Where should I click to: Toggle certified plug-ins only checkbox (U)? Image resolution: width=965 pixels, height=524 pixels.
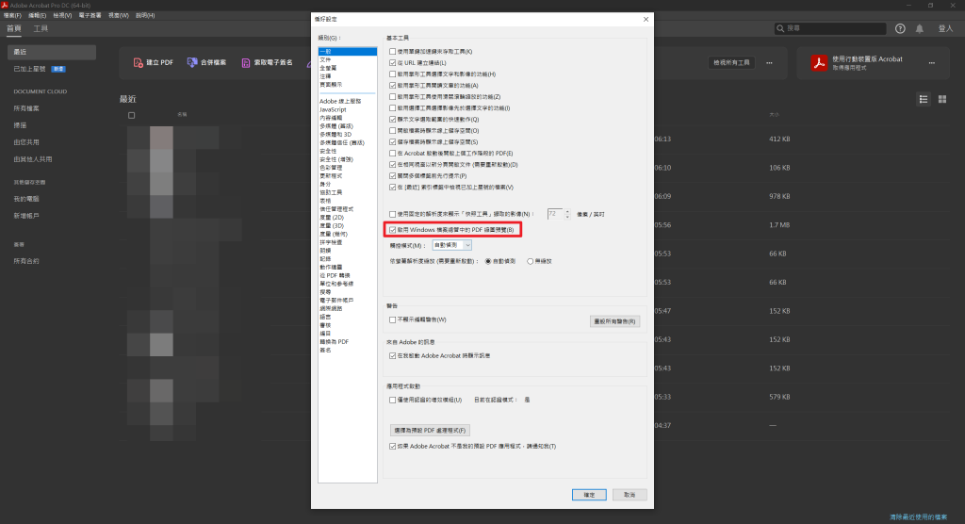click(393, 401)
